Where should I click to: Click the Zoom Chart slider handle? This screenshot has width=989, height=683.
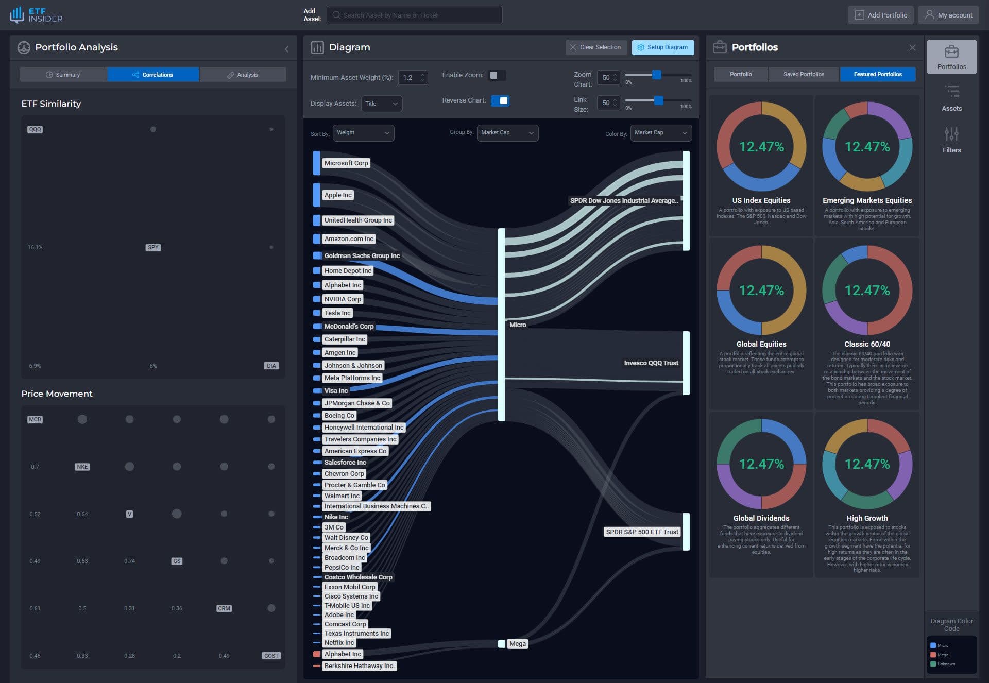click(657, 75)
